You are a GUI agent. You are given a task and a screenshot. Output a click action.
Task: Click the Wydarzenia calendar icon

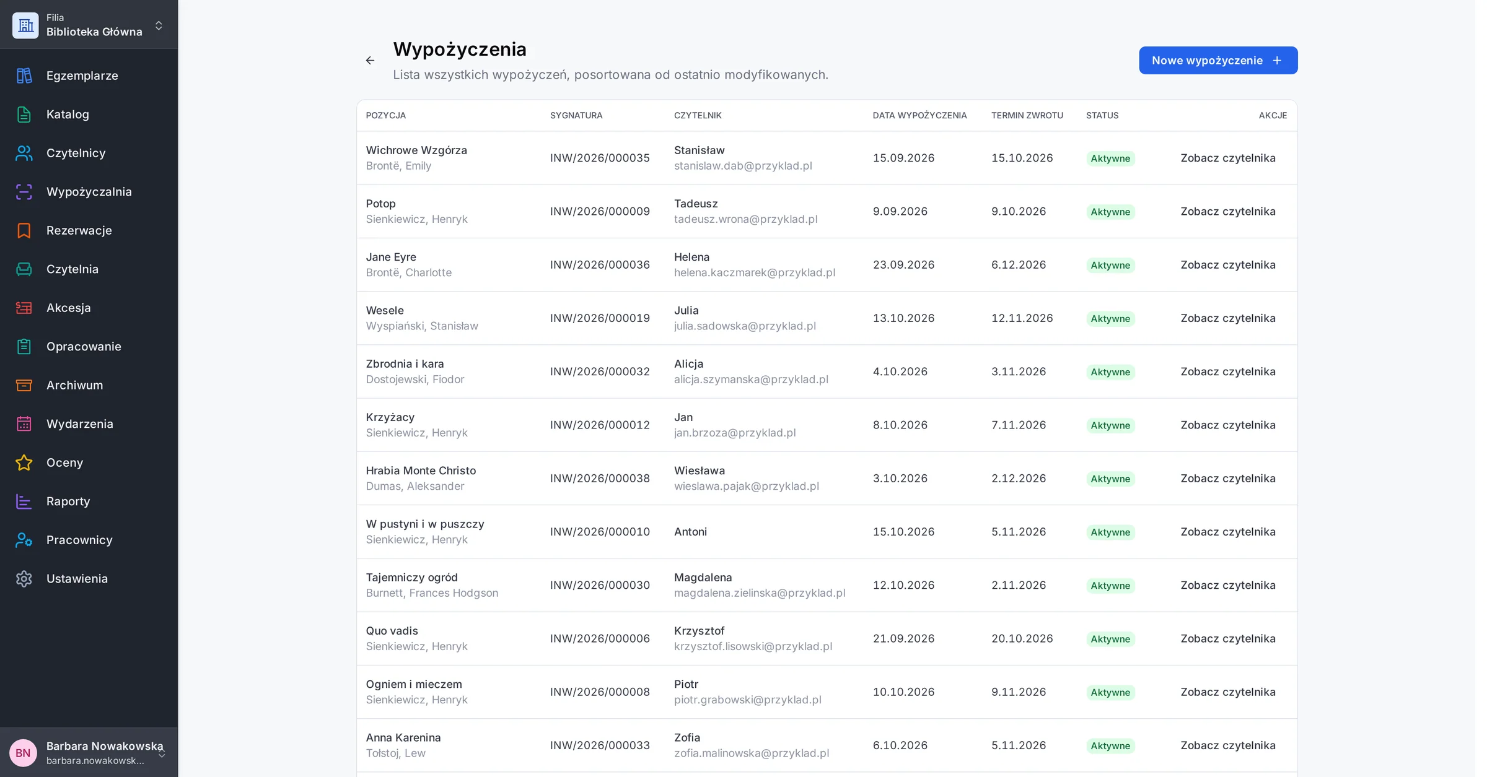(24, 424)
